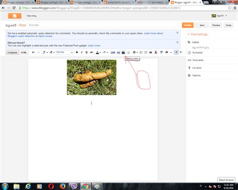Open the text background color picker
The image size is (238, 190).
[x=105, y=53]
